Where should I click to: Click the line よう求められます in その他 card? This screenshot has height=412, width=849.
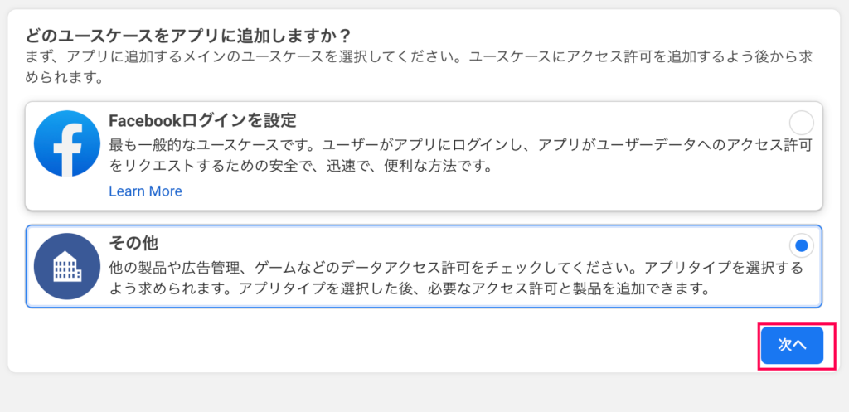point(410,288)
